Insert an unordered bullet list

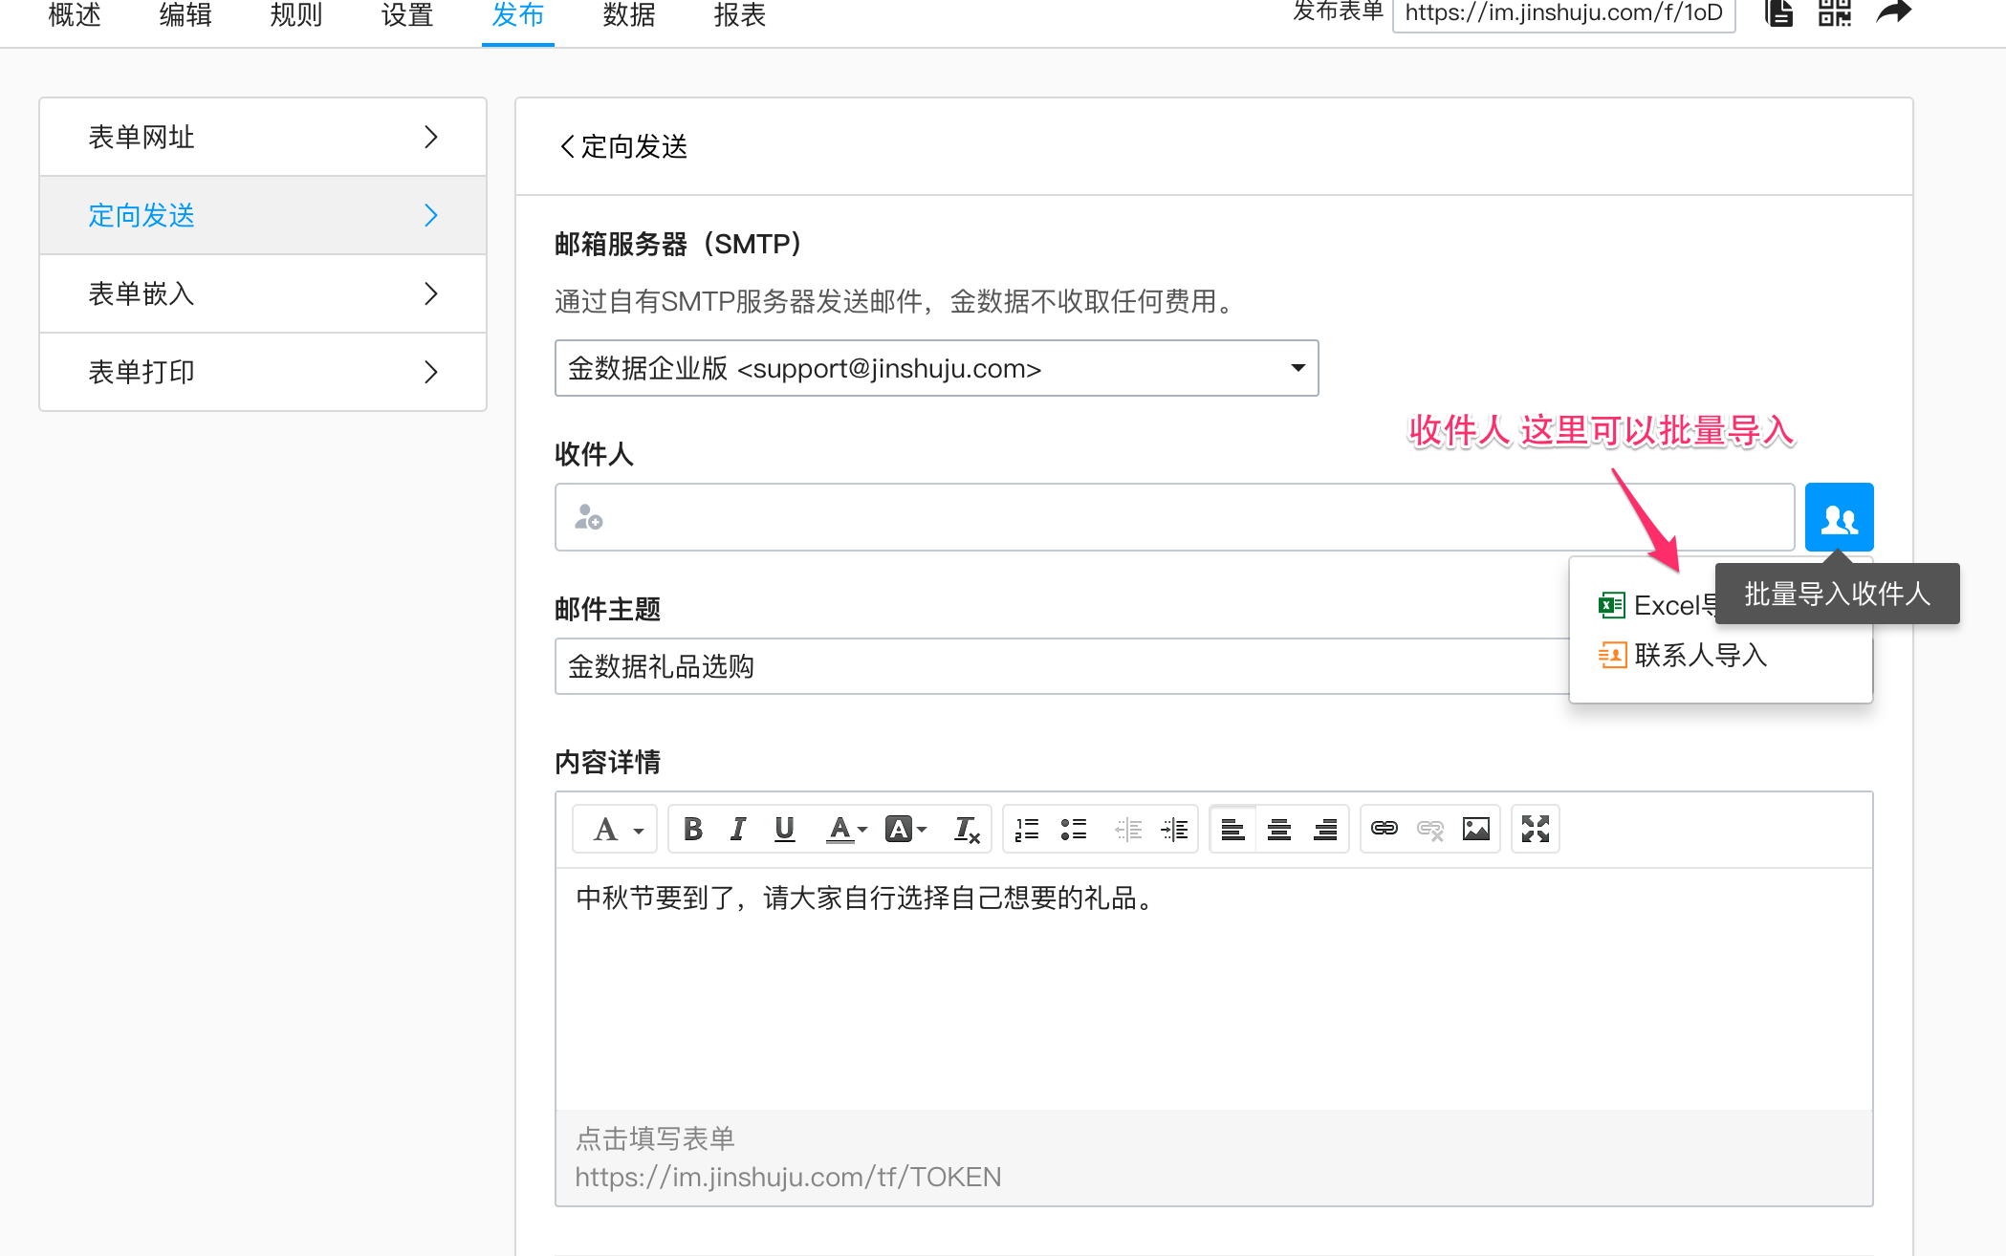1074,829
